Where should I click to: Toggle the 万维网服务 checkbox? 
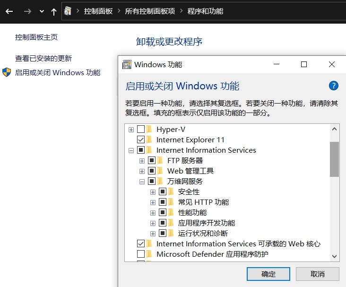point(152,181)
